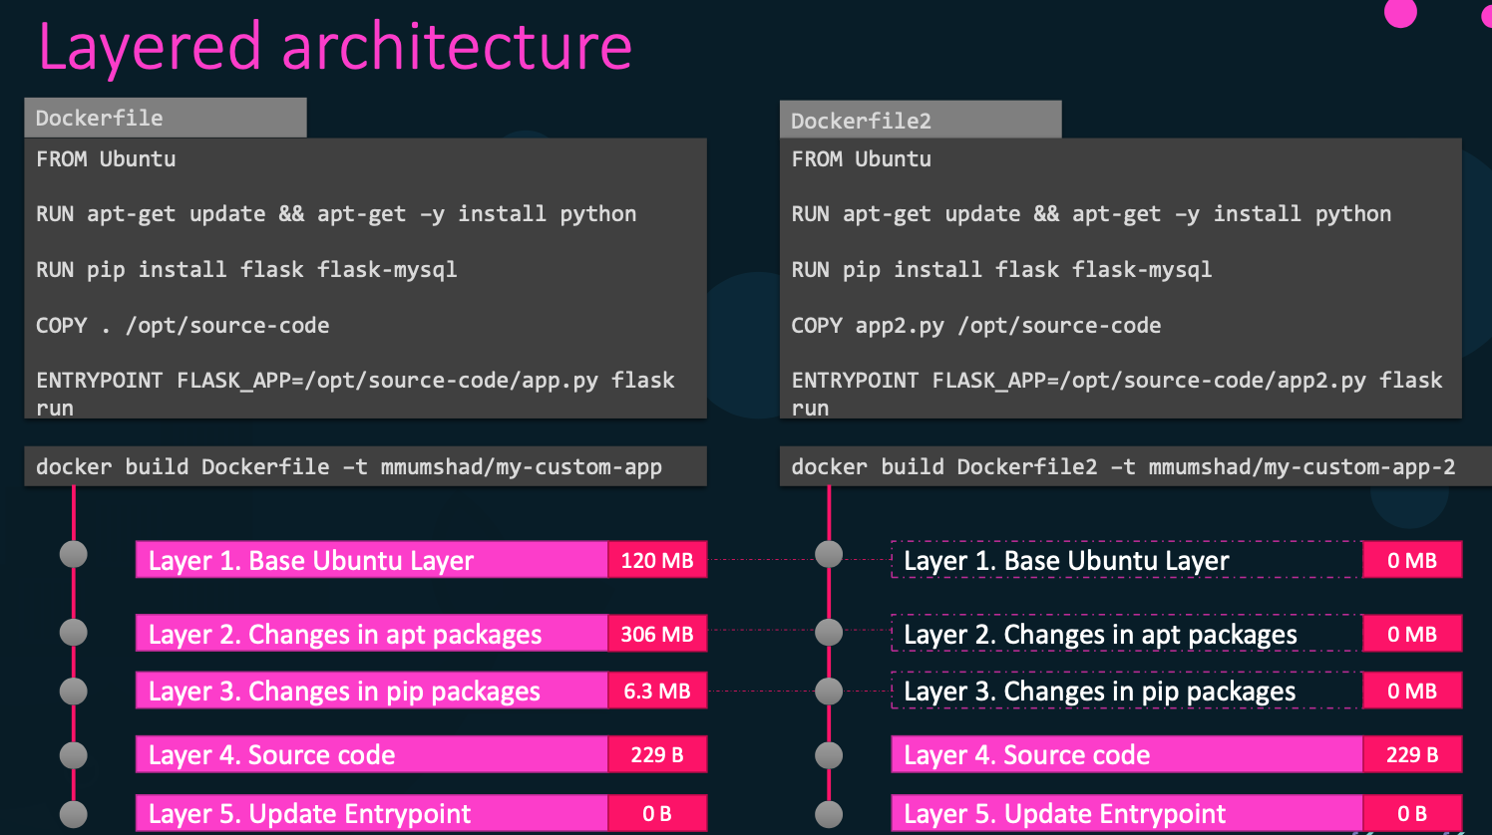Click '229 B' size under my-custom-app build
The width and height of the screenshot is (1492, 835).
point(657,754)
